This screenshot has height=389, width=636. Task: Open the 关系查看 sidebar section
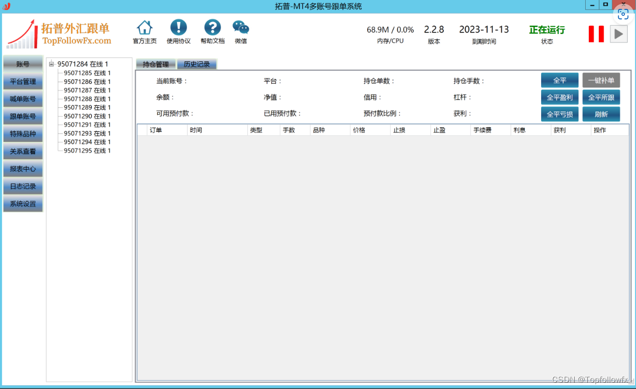click(23, 151)
